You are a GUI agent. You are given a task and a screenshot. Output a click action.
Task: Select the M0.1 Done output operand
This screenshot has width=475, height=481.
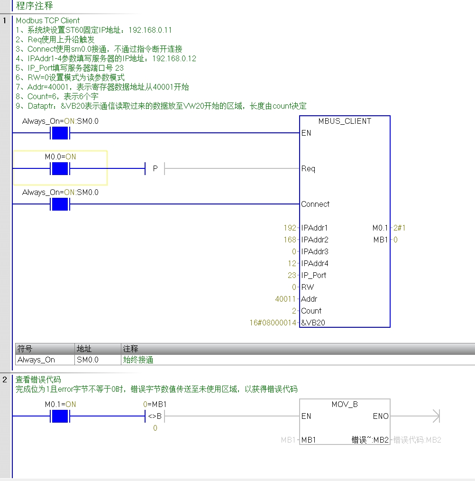pyautogui.click(x=380, y=228)
